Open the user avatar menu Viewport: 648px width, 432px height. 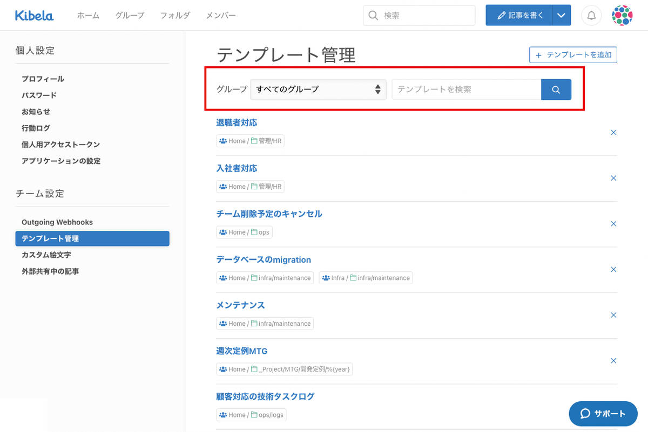(x=622, y=16)
